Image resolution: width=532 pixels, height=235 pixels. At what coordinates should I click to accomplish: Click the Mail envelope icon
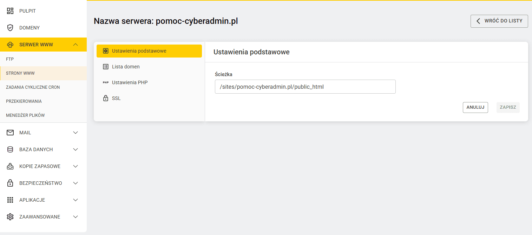coord(10,133)
